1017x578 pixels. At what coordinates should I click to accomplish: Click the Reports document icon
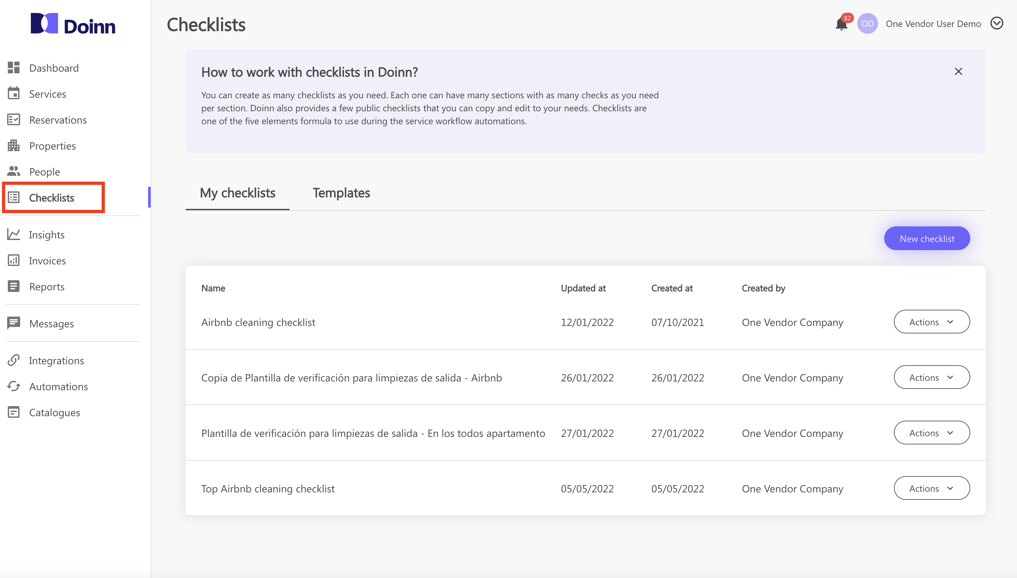click(x=14, y=286)
